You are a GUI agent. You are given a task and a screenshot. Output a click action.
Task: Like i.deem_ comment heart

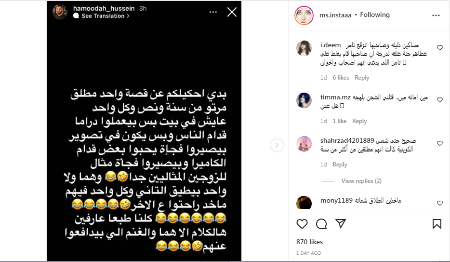point(440,48)
